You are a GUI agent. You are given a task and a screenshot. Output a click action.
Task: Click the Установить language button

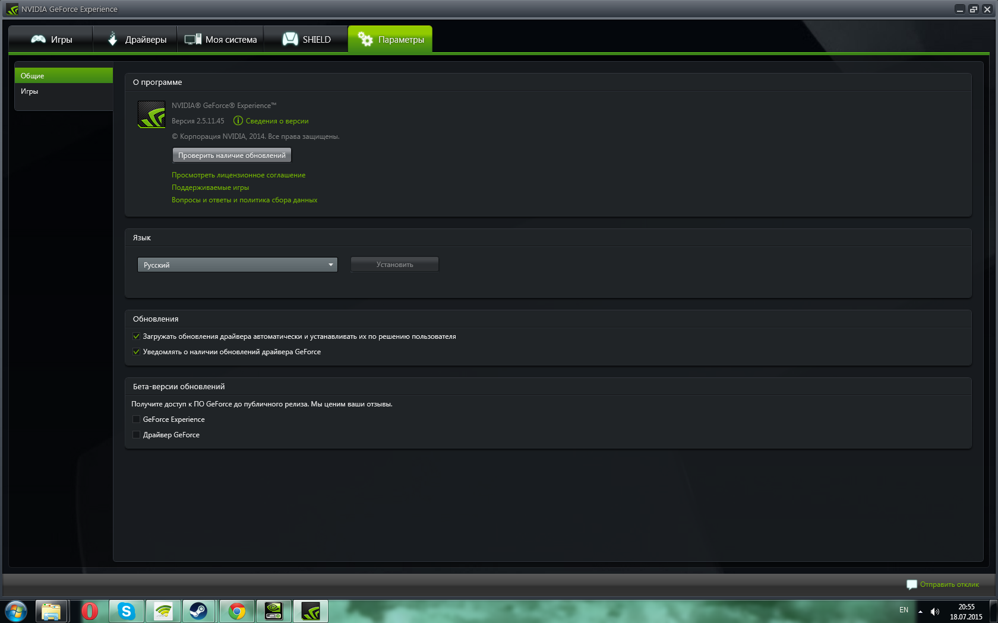[394, 265]
